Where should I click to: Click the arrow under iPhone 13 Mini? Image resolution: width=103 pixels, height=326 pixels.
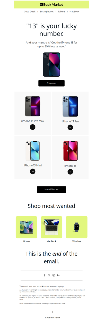pyautogui.click(x=33, y=171)
